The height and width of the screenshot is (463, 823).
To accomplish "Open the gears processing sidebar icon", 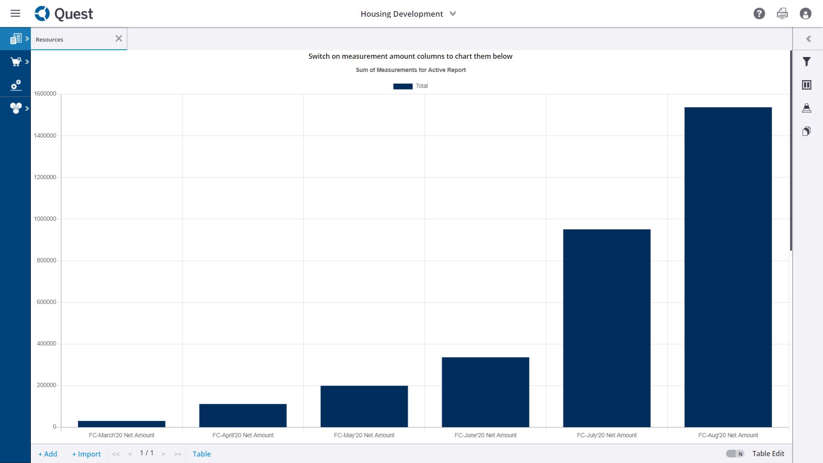I will click(x=15, y=85).
